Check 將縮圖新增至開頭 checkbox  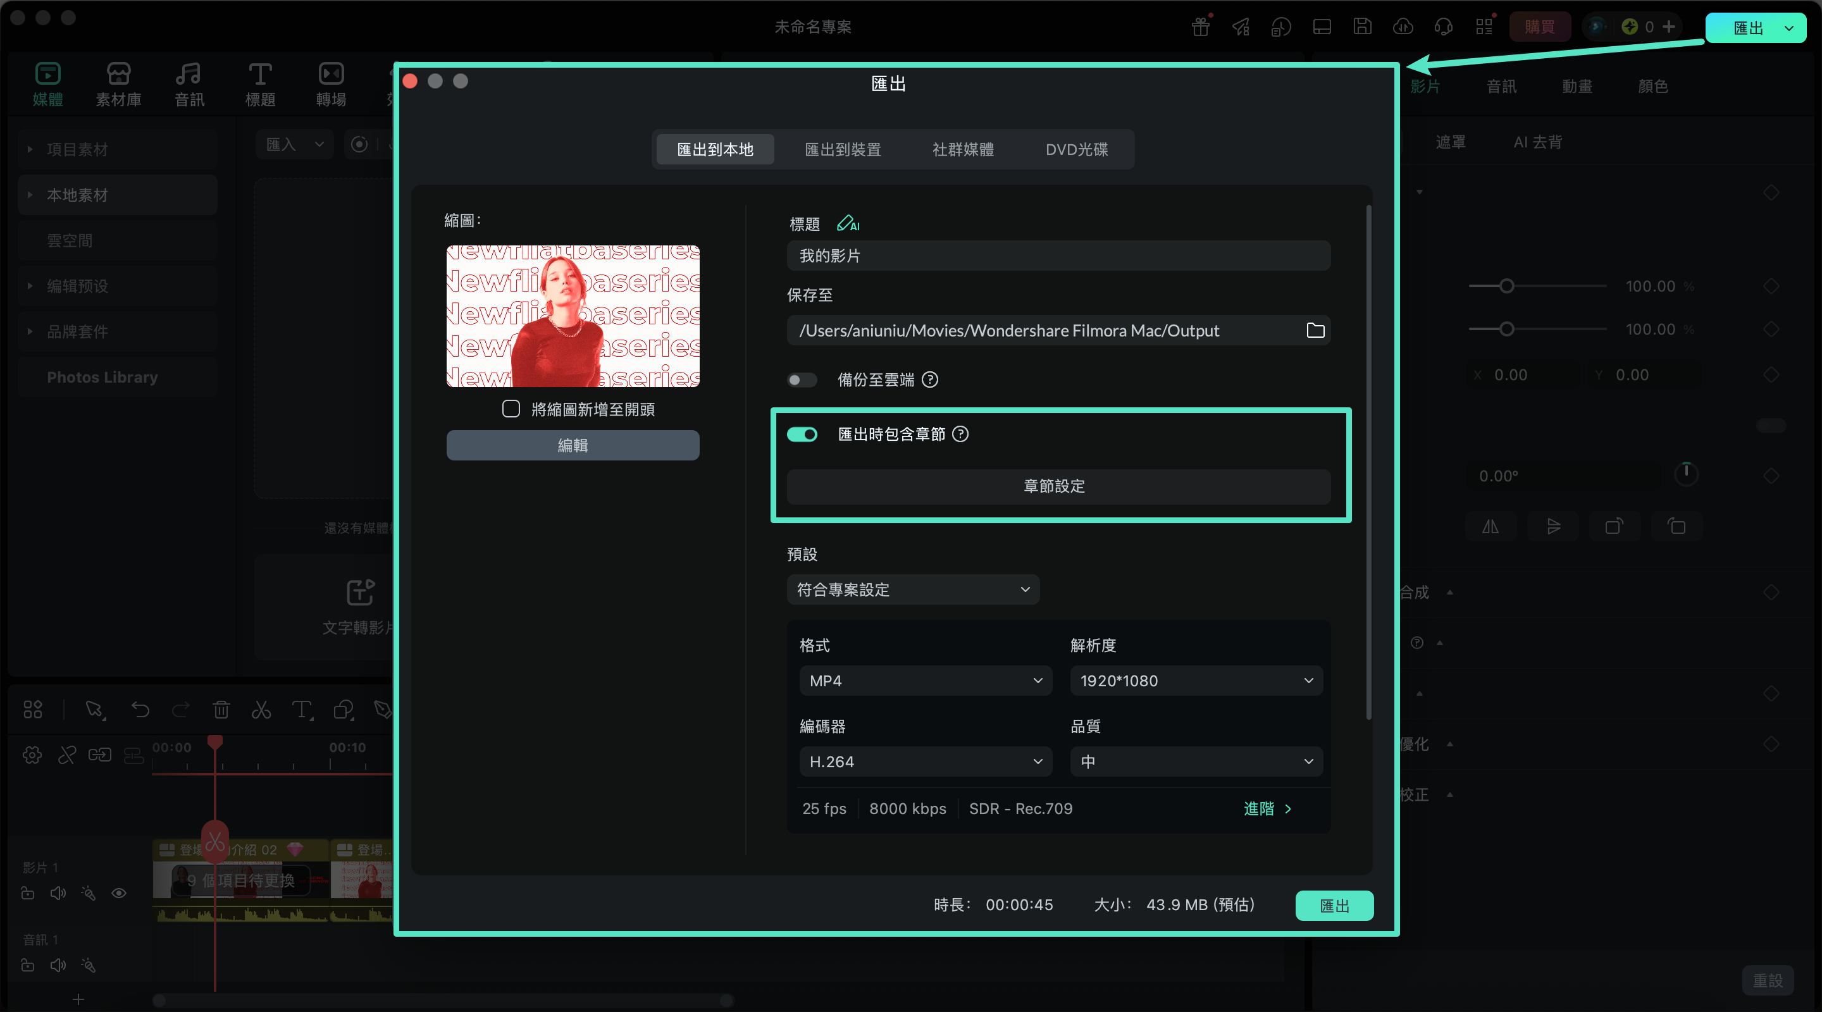(x=511, y=409)
